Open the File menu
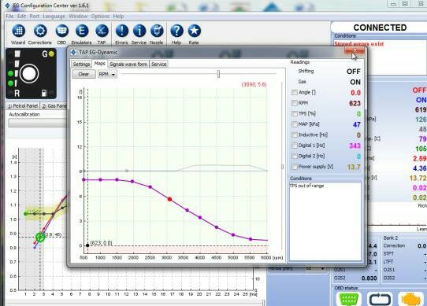 point(9,16)
